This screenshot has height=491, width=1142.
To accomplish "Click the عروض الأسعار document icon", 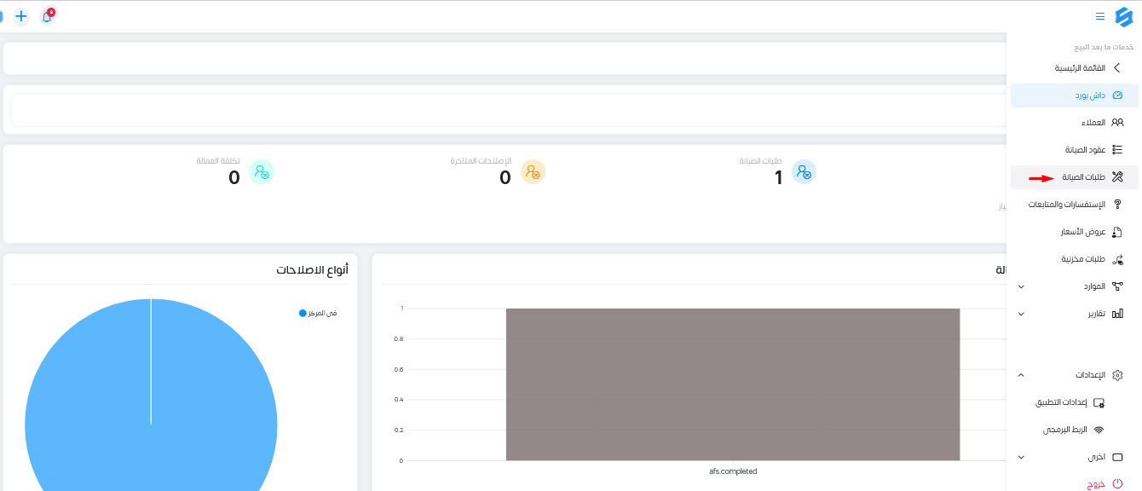I will coord(1117,232).
